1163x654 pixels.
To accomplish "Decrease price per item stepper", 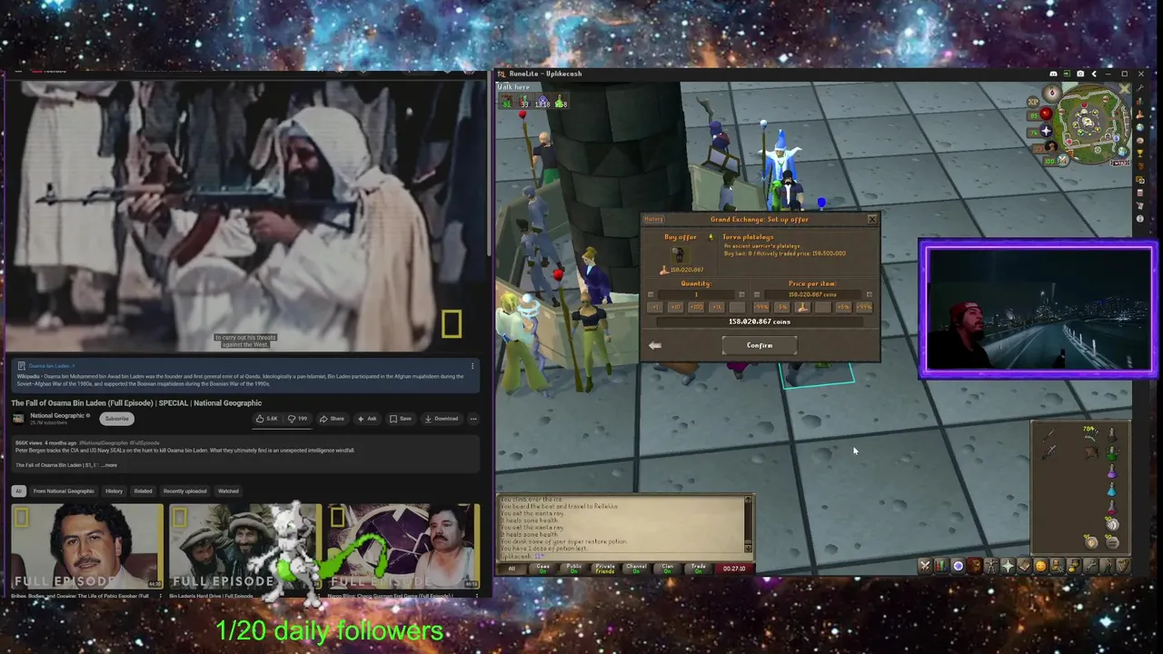I will (x=757, y=294).
